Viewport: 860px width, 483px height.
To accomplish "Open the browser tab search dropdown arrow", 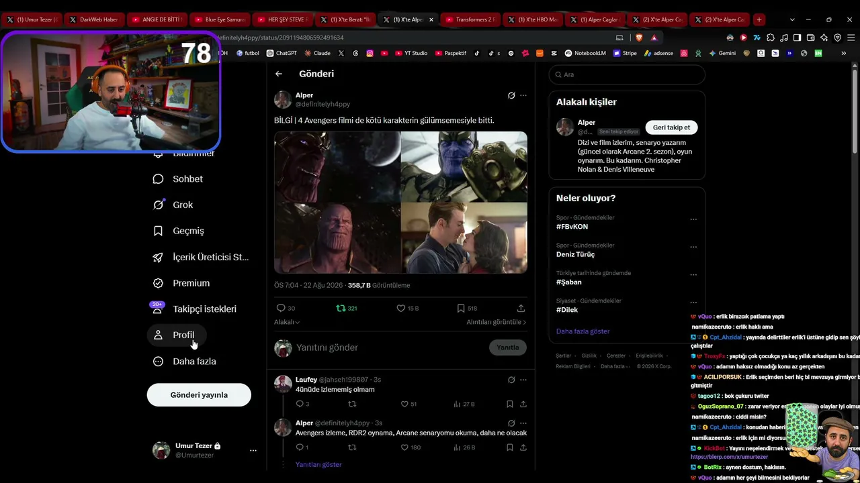I will pos(792,19).
